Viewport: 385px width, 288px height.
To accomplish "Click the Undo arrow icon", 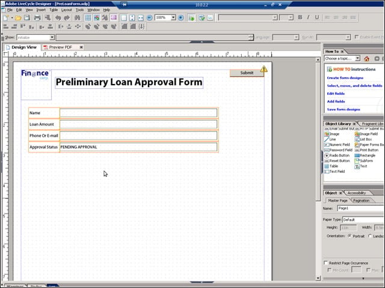I will pos(58,17).
